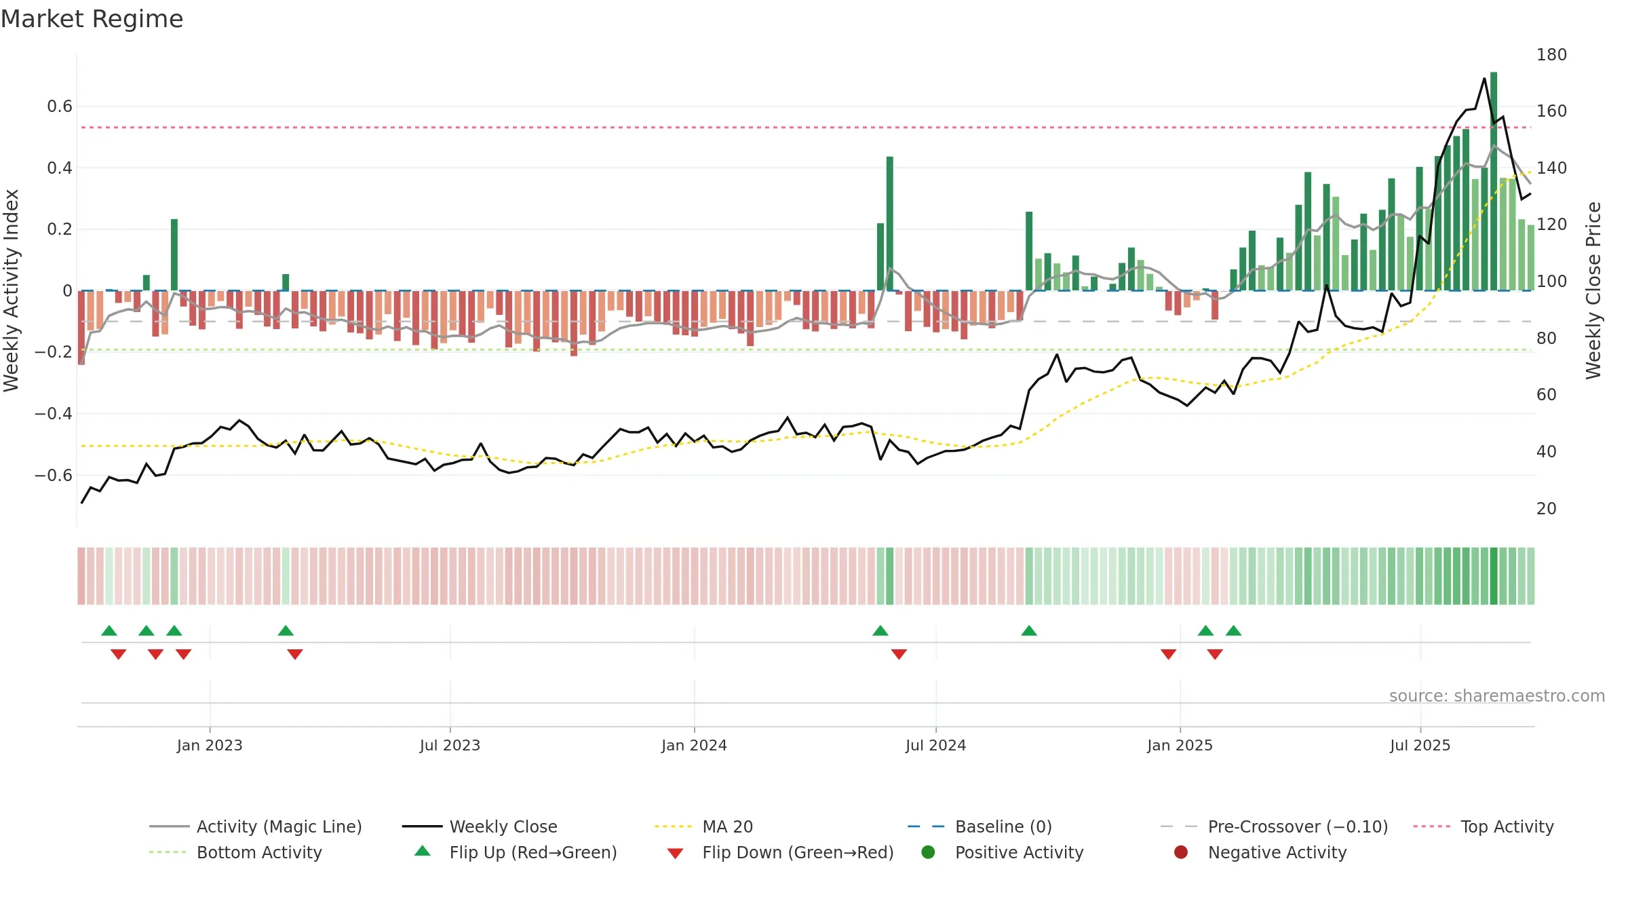Viewport: 1628px width, 916px height.
Task: Click the flip-up triangle near September 2024
Action: pyautogui.click(x=1029, y=631)
